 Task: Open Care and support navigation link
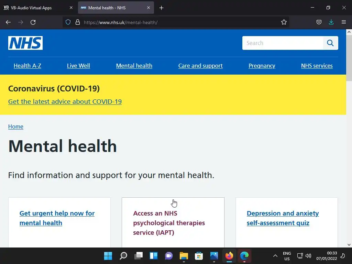(200, 66)
